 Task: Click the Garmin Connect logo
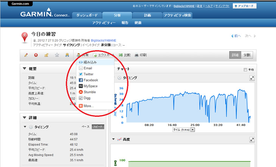(45, 13)
